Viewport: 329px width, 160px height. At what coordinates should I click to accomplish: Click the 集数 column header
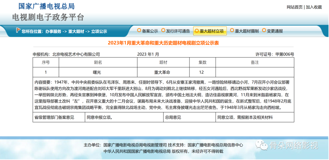tap(203, 62)
